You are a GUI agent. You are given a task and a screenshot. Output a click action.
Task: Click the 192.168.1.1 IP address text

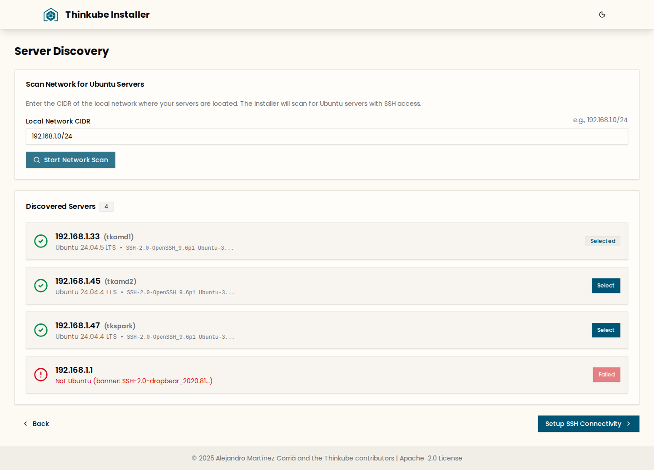(x=74, y=370)
